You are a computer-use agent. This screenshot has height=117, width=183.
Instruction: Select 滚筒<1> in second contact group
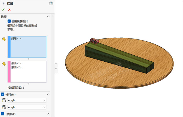pyautogui.click(x=16, y=63)
